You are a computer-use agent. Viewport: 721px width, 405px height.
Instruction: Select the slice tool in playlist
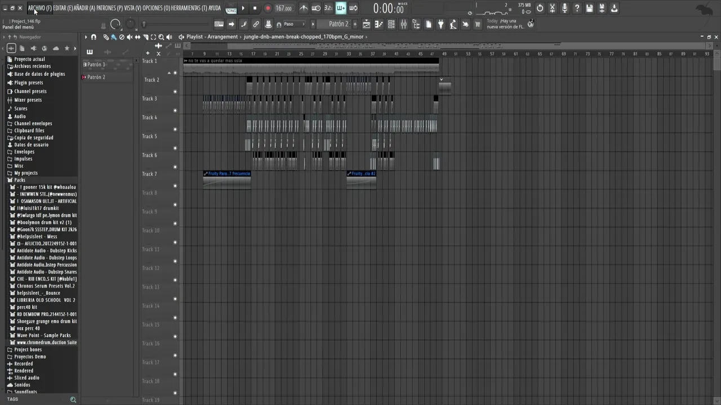(x=145, y=37)
